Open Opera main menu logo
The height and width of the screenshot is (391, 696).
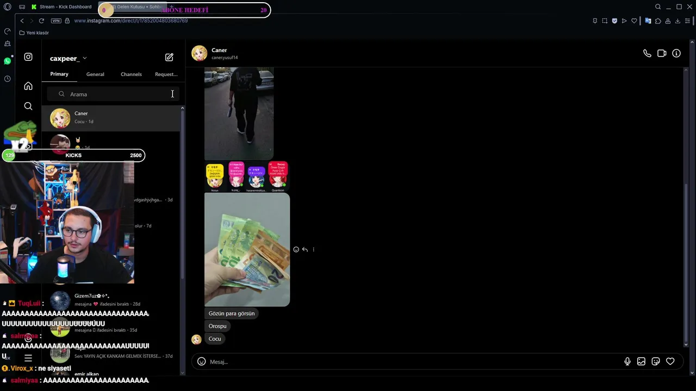point(7,7)
